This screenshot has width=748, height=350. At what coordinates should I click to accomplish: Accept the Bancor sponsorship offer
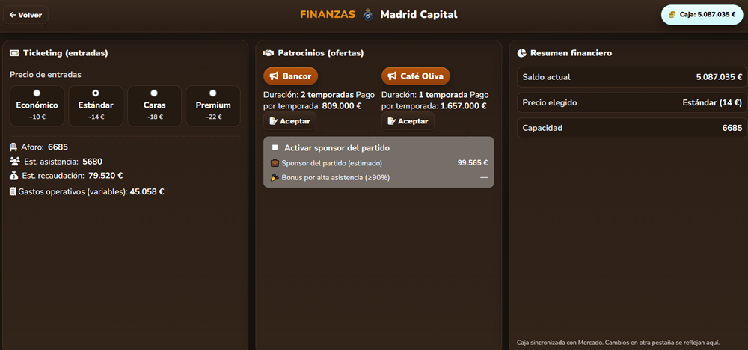(289, 121)
